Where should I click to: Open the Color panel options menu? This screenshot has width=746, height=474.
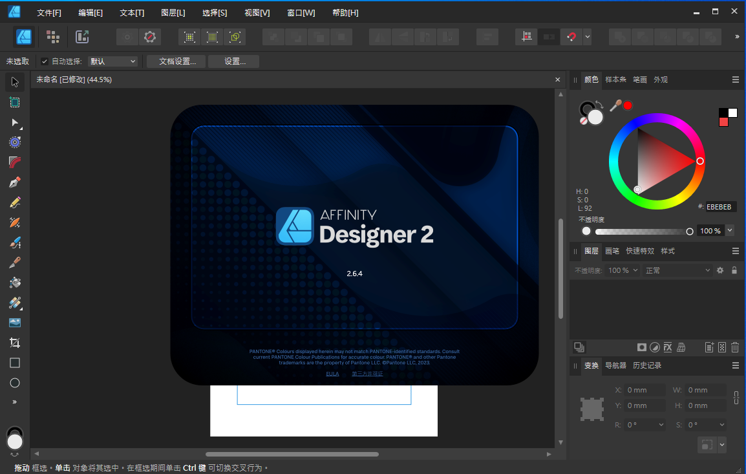pyautogui.click(x=736, y=80)
